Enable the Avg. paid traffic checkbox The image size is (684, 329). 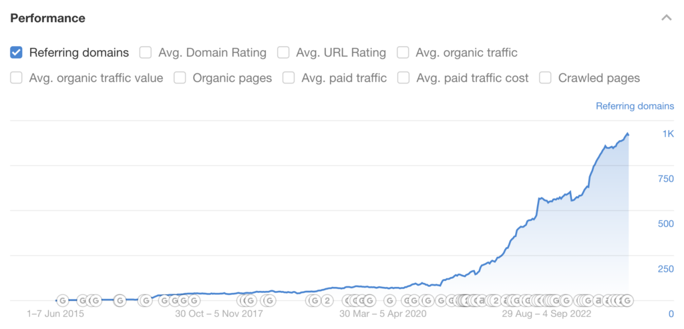(x=289, y=78)
